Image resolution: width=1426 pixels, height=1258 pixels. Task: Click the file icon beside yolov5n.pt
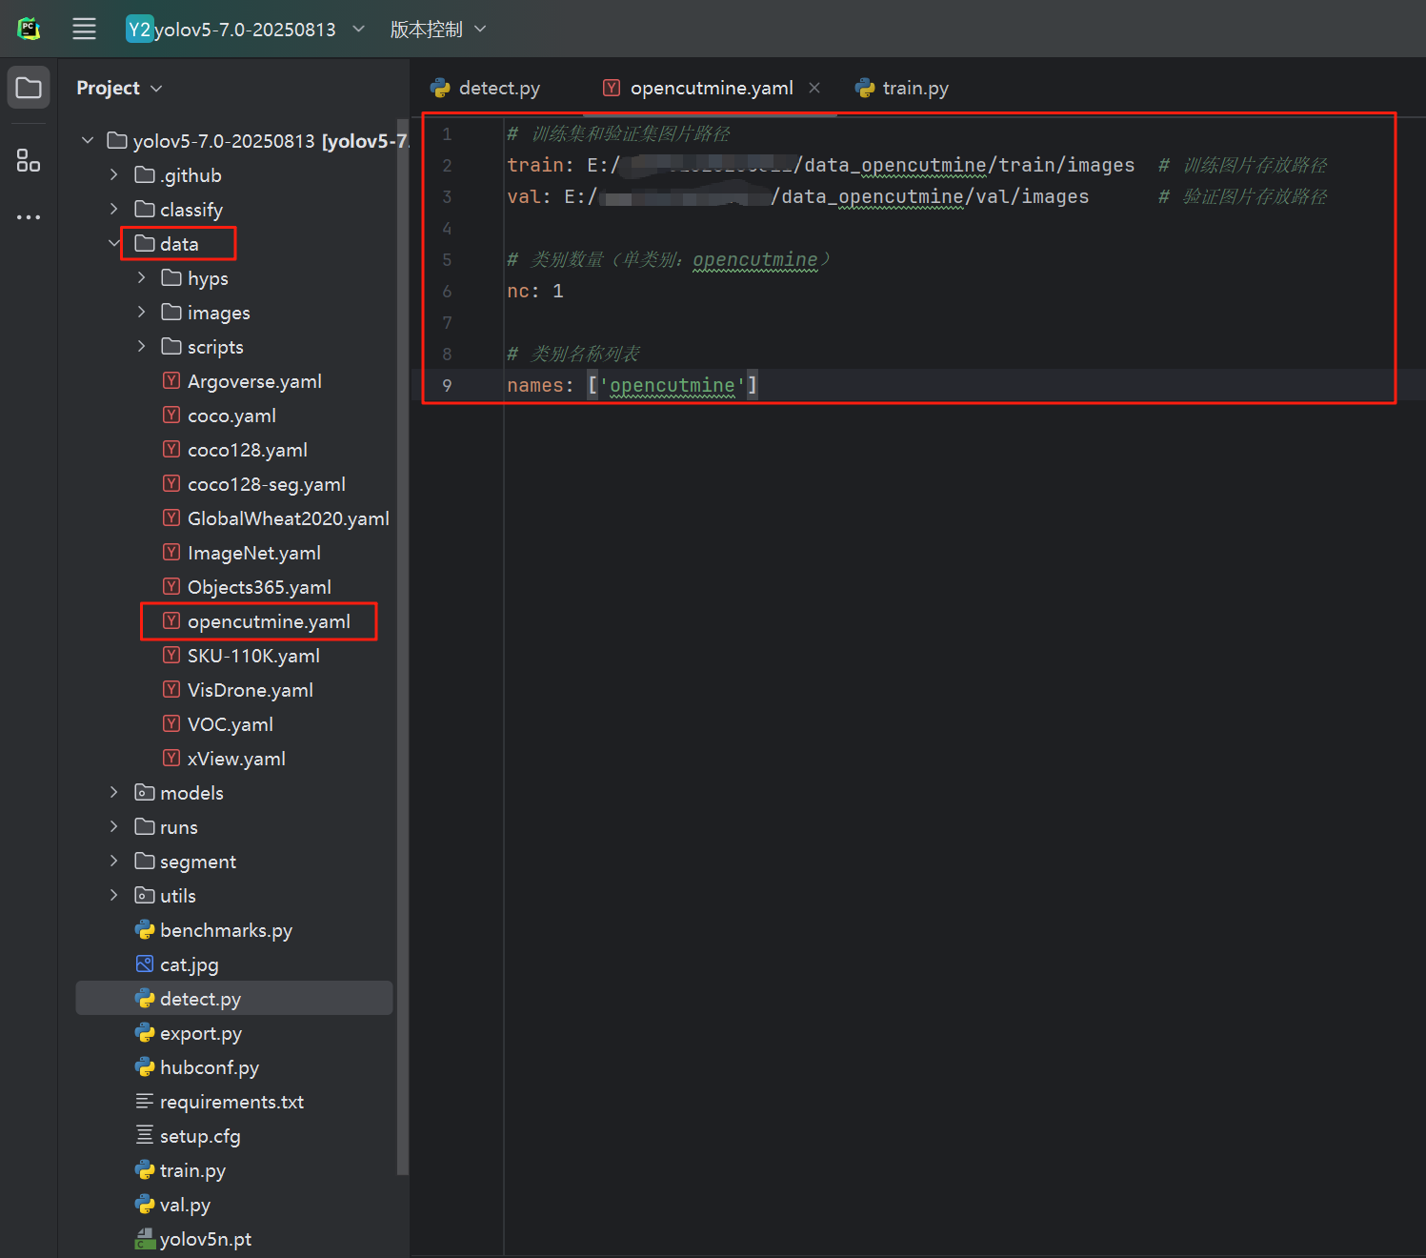click(145, 1238)
